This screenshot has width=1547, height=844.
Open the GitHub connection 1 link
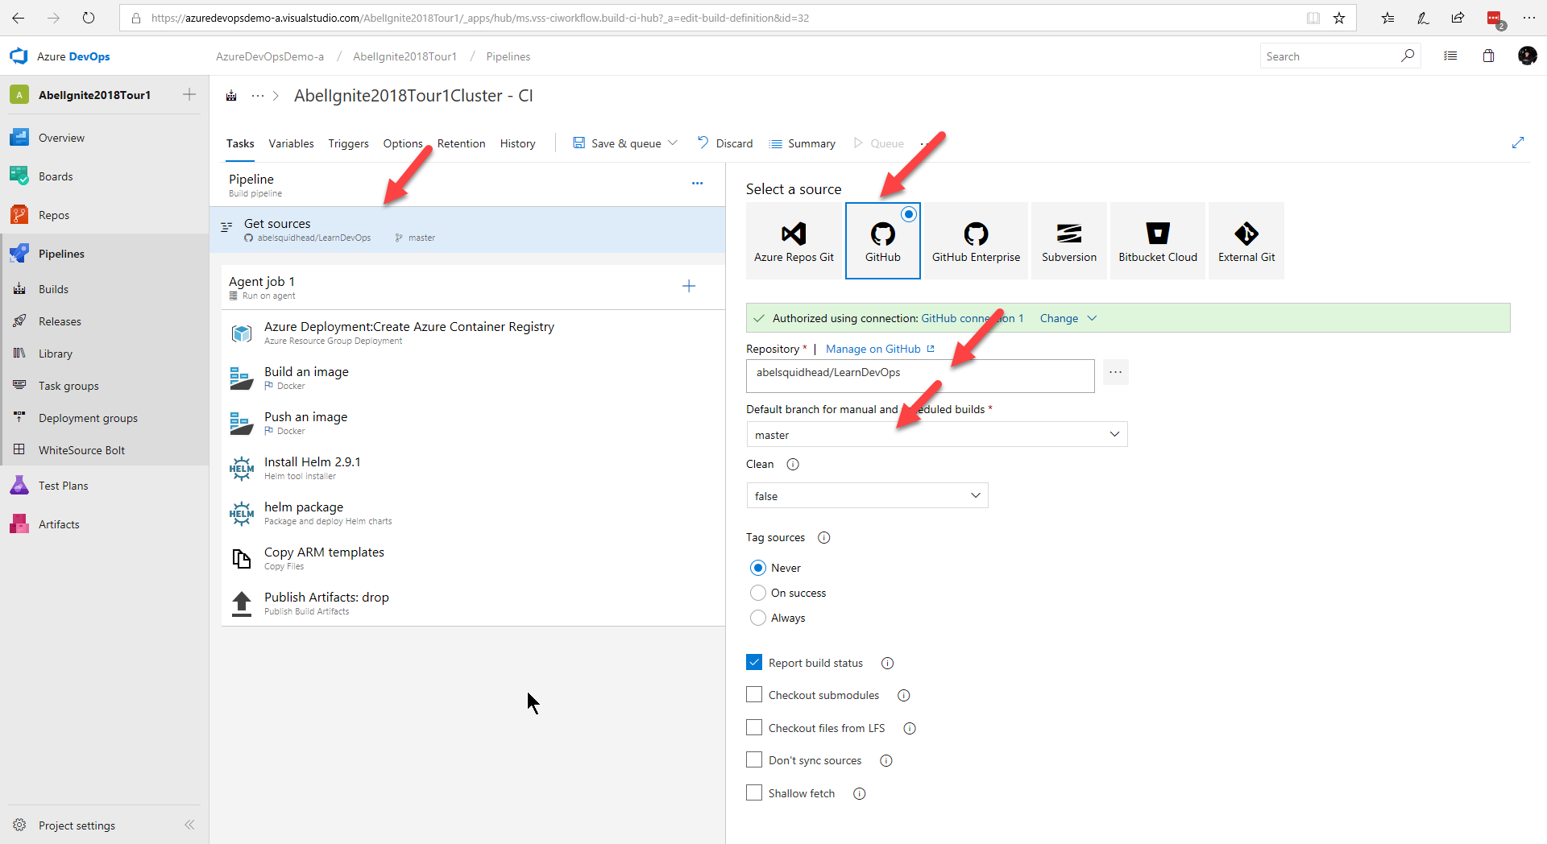(x=972, y=318)
